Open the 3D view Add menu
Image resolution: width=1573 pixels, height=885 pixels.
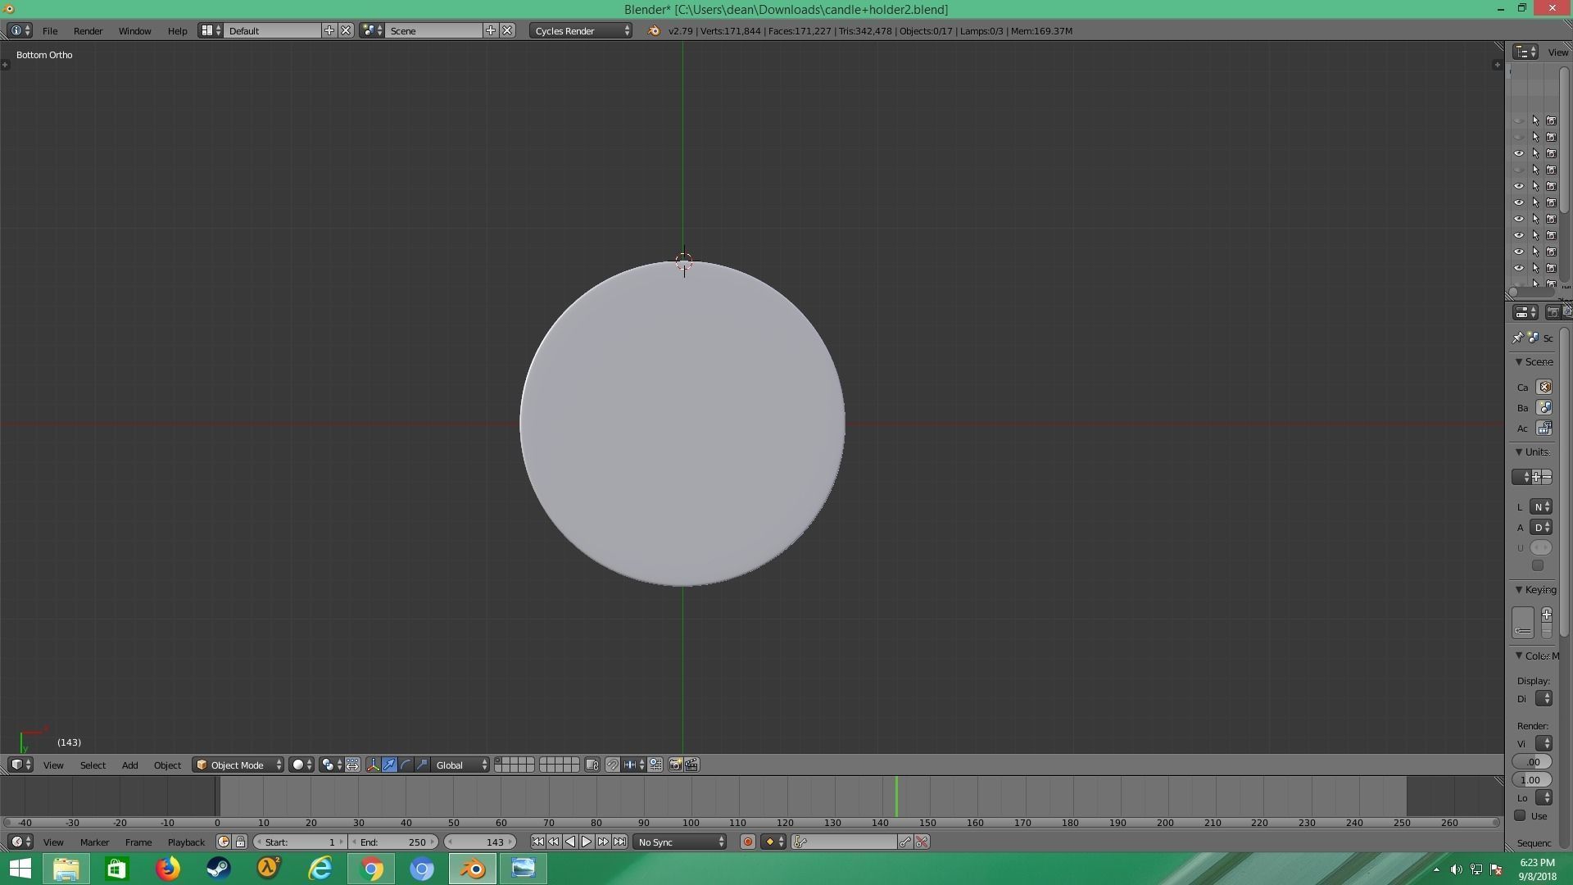(x=129, y=765)
